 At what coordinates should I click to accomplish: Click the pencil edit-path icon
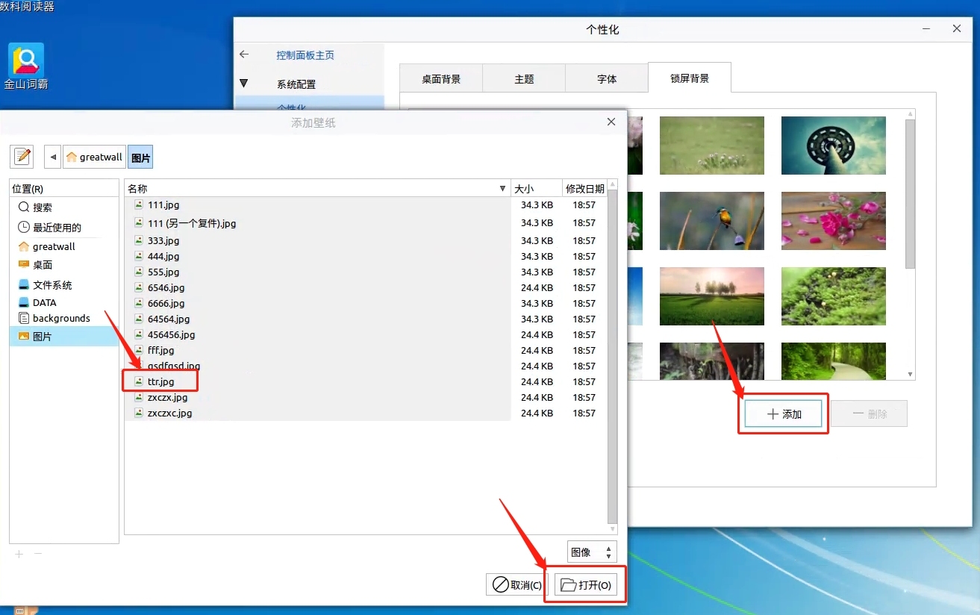pos(22,157)
